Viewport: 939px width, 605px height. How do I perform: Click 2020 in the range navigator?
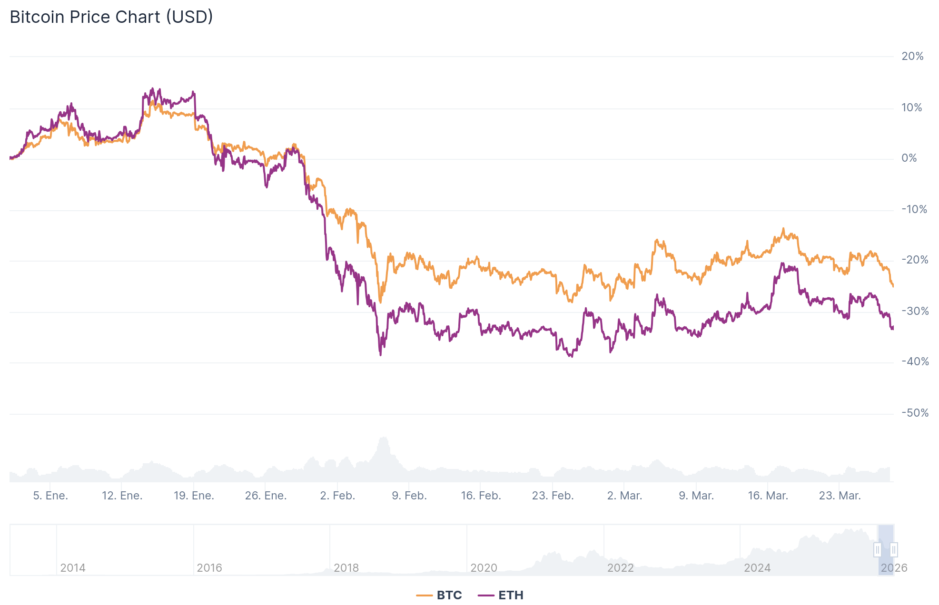tap(484, 568)
